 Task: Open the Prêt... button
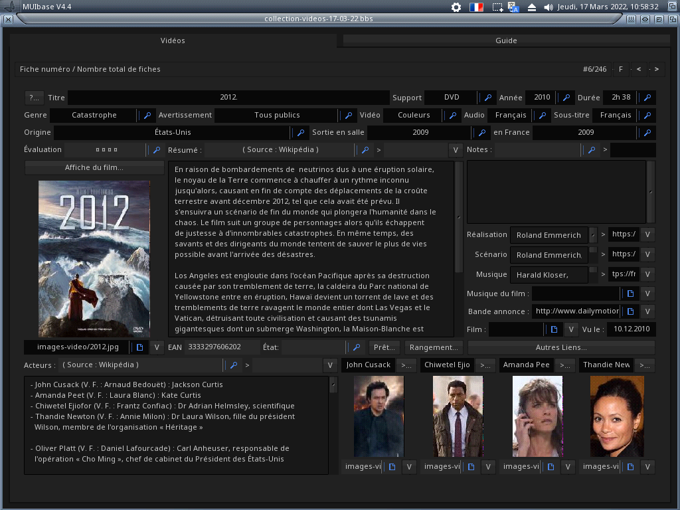(384, 347)
